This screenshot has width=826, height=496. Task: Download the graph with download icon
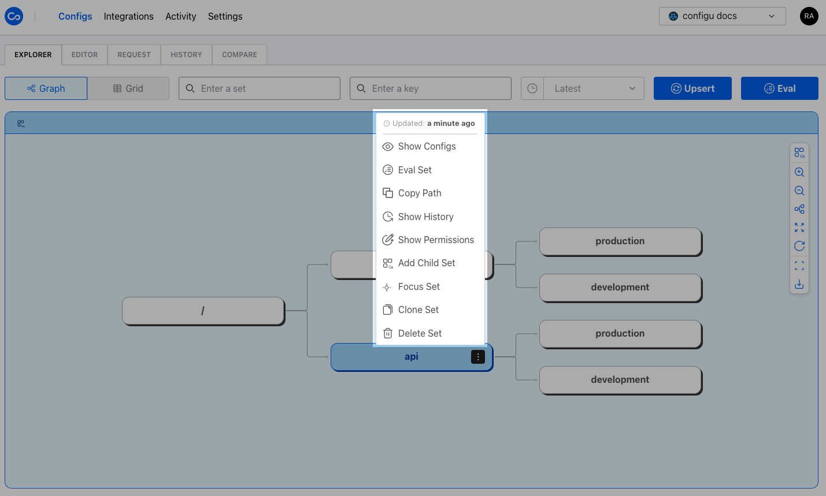coord(799,284)
